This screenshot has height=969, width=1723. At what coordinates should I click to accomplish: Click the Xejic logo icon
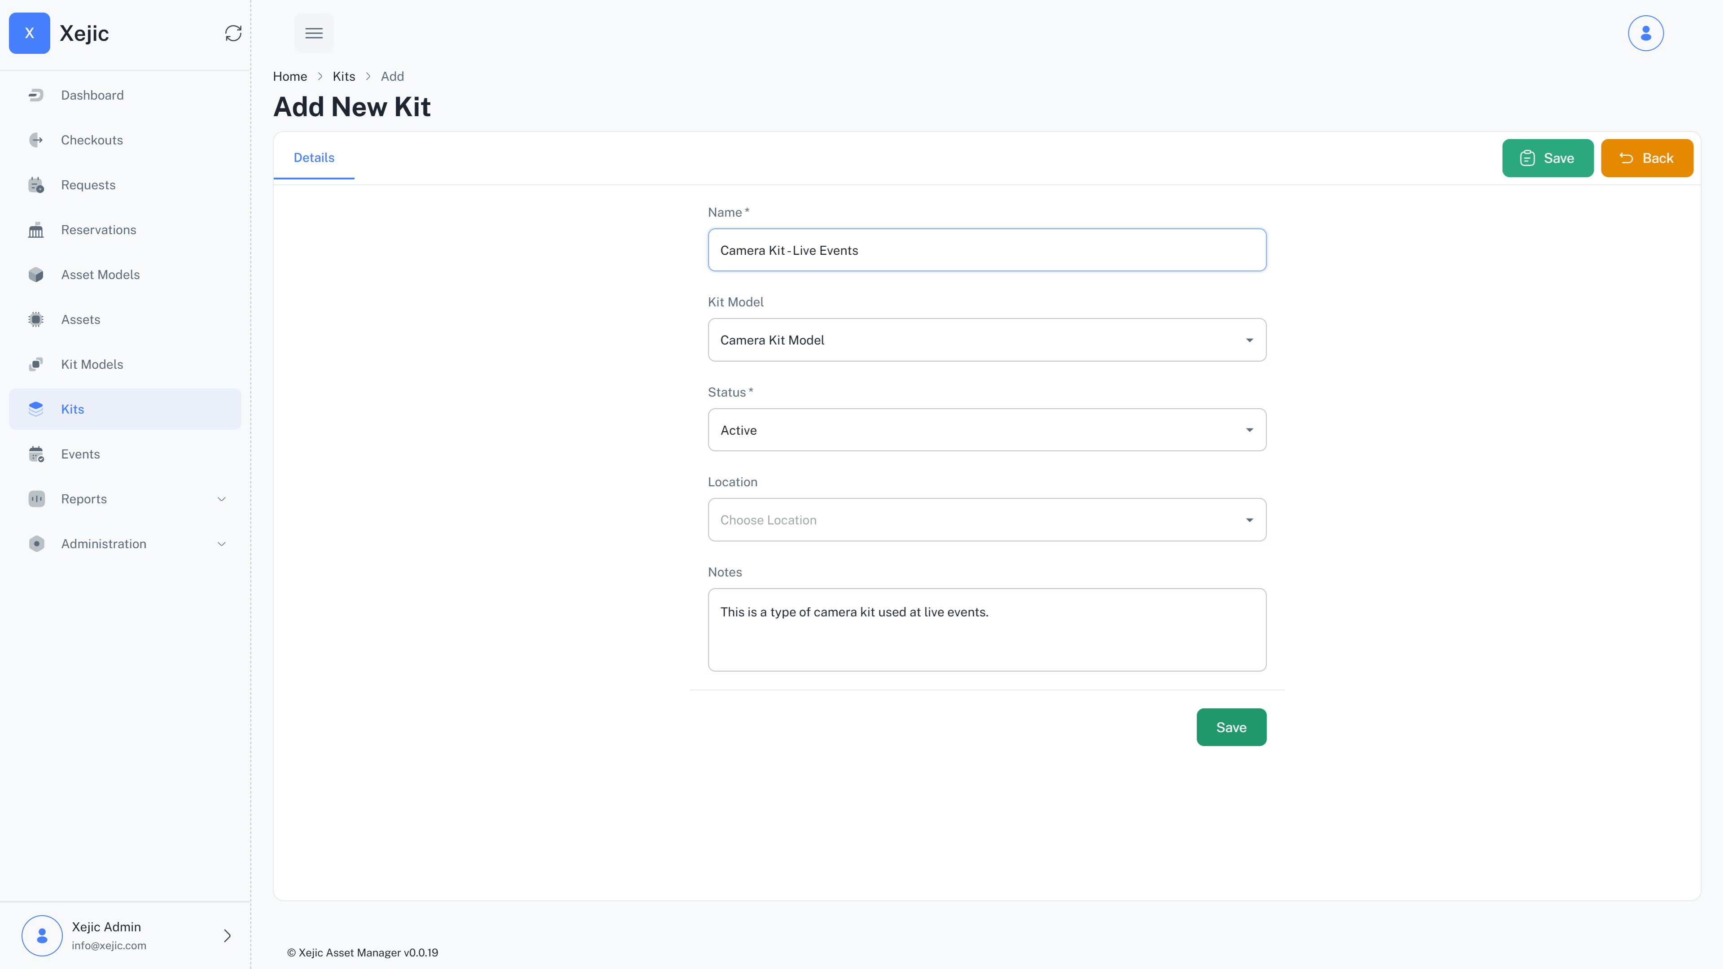coord(30,33)
